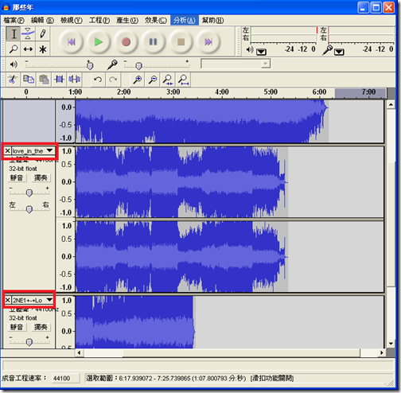Click the Cut scissors icon

click(13, 80)
